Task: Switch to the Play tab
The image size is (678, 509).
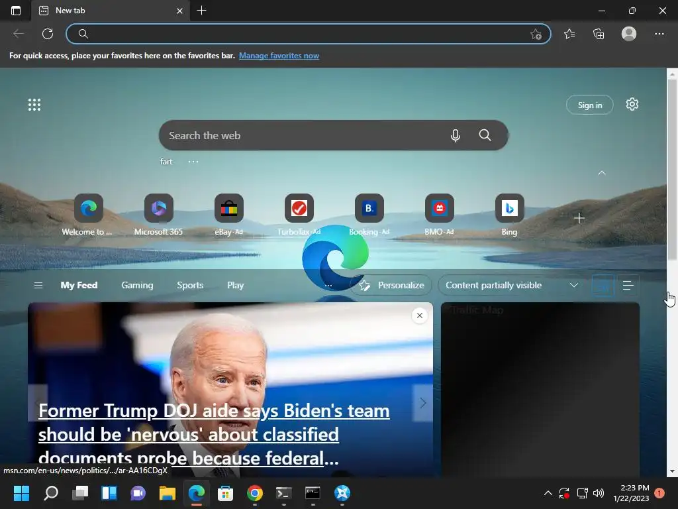Action: [x=235, y=285]
